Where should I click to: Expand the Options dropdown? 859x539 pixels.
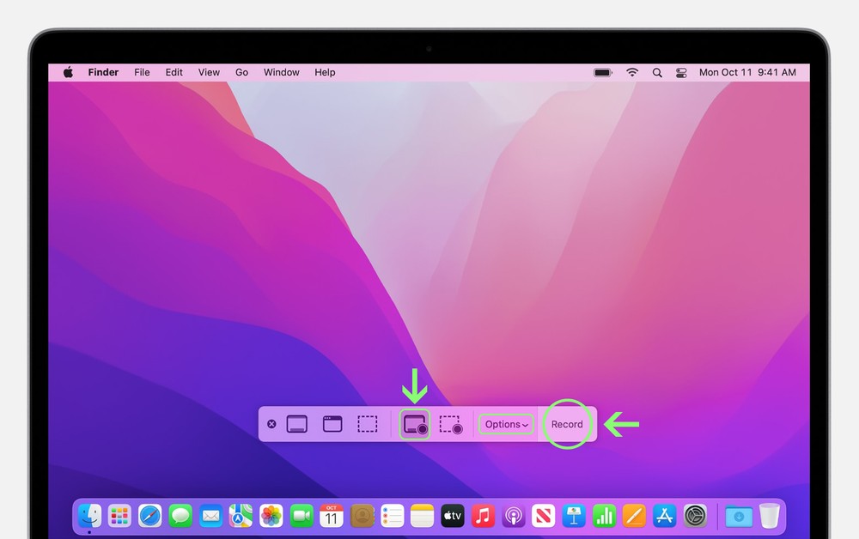point(506,424)
